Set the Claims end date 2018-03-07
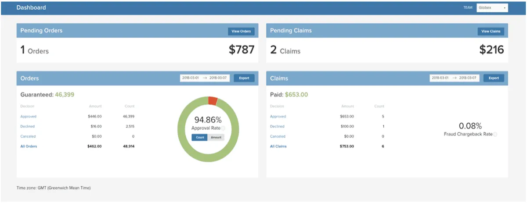527x203 pixels. tap(469, 78)
